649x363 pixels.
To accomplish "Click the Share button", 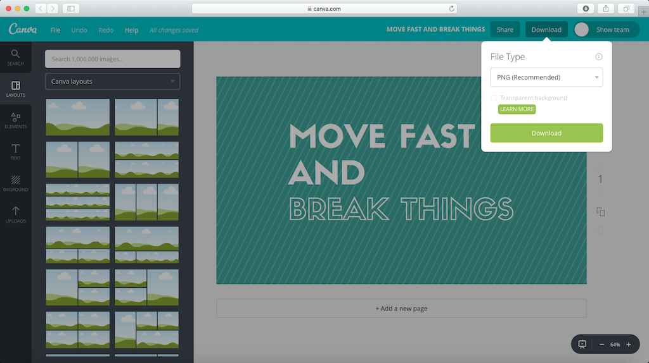I will pyautogui.click(x=505, y=29).
